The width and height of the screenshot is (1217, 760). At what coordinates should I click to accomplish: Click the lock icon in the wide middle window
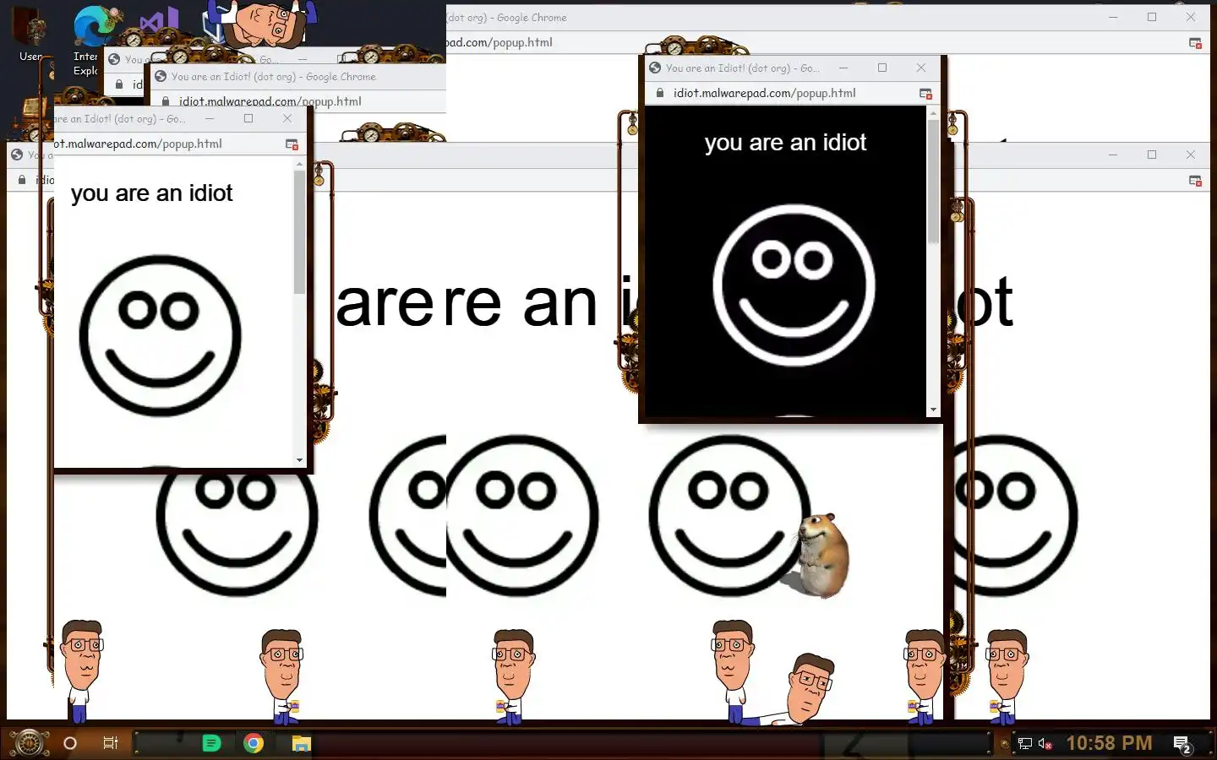(x=22, y=180)
